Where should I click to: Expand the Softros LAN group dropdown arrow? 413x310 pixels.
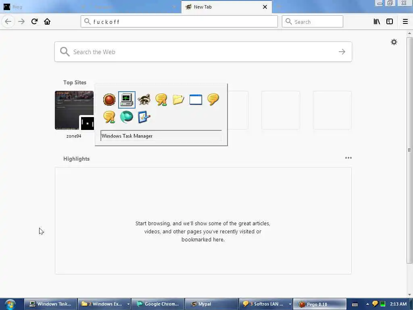click(x=290, y=304)
